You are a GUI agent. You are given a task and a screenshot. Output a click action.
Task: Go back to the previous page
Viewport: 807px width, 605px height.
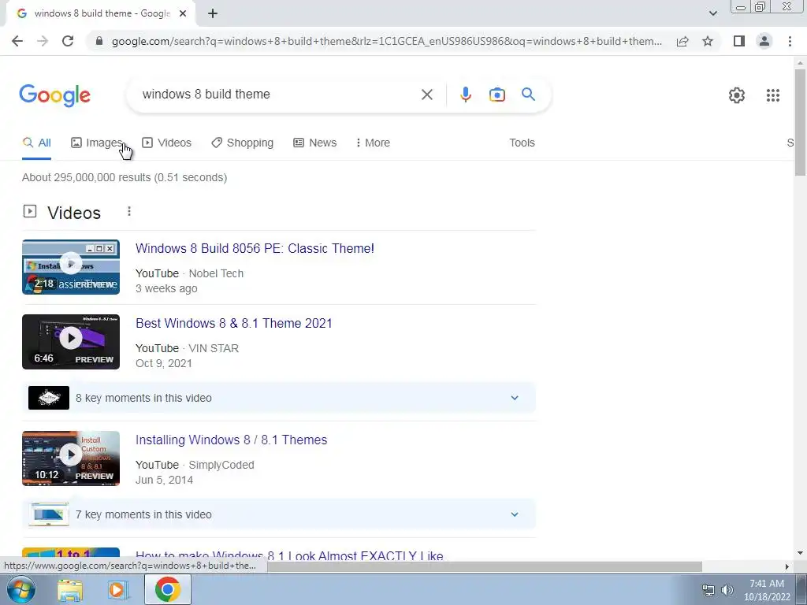click(x=17, y=41)
